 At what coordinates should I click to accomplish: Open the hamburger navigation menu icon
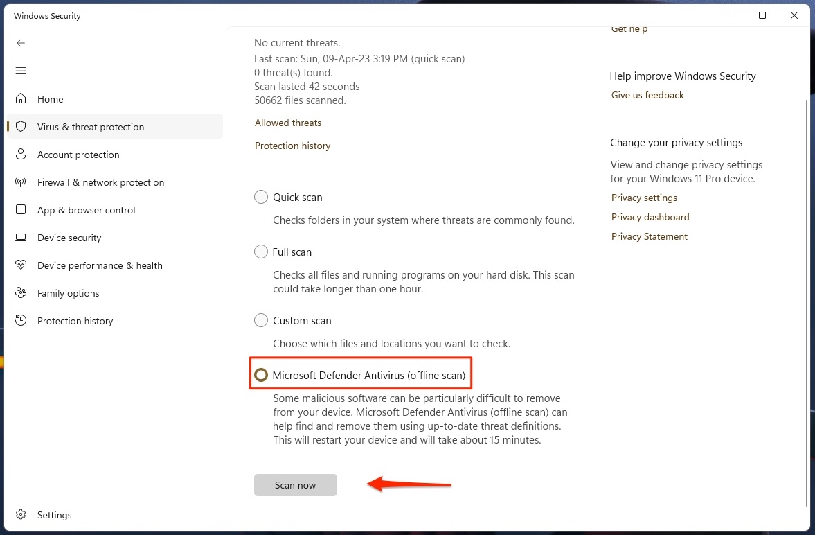point(21,71)
